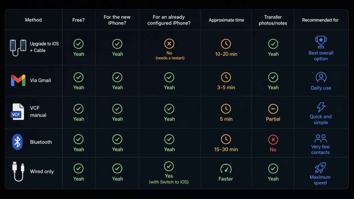The image size is (354, 199).
Task: Click the Via Gmail method label
Action: tap(40, 80)
